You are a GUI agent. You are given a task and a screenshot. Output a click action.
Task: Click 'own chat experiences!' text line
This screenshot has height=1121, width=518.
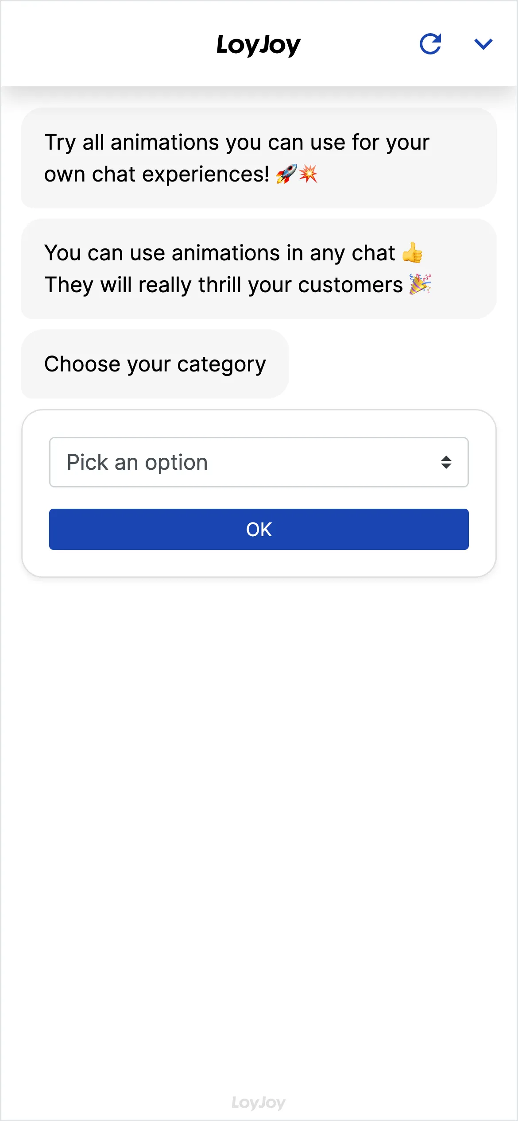pyautogui.click(x=157, y=174)
